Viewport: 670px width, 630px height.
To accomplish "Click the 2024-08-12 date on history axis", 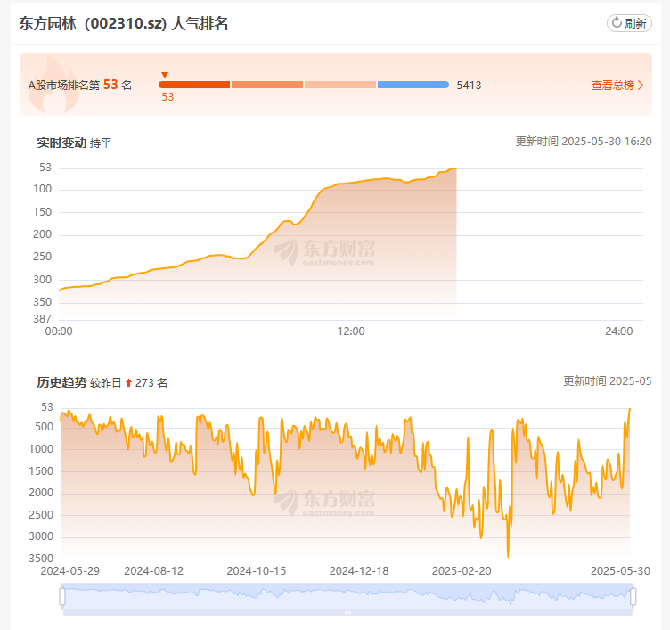I will 154,571.
